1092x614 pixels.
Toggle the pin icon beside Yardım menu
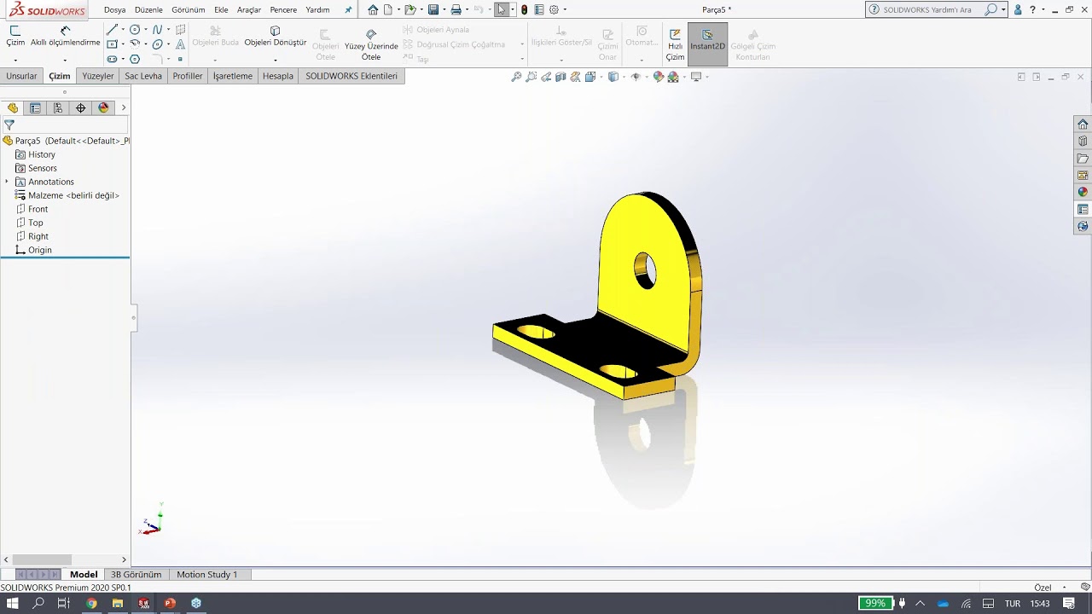click(348, 10)
